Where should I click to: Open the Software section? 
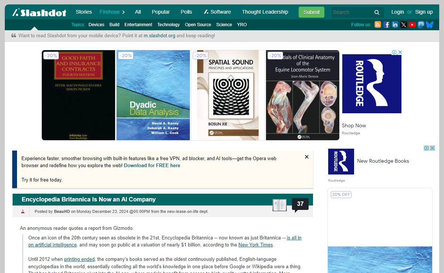pos(218,12)
